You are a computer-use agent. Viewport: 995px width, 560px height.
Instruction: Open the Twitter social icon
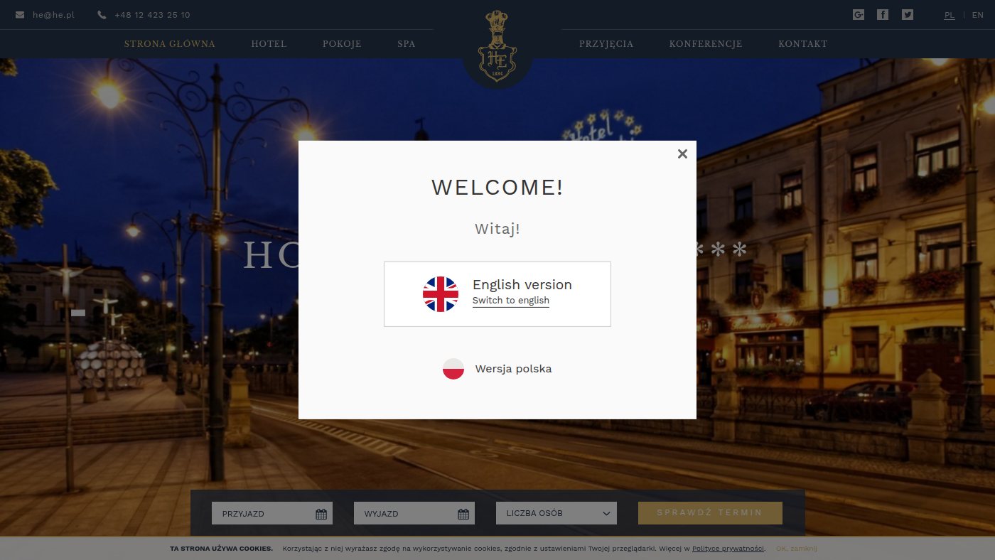click(908, 14)
